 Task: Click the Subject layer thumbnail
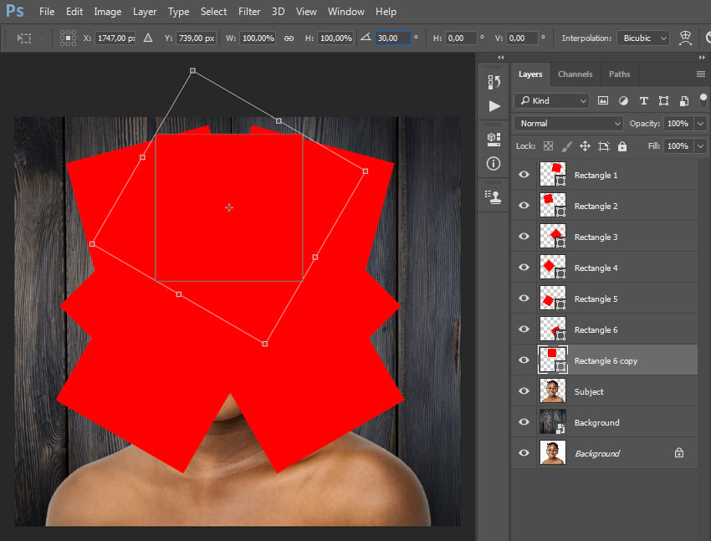click(552, 390)
